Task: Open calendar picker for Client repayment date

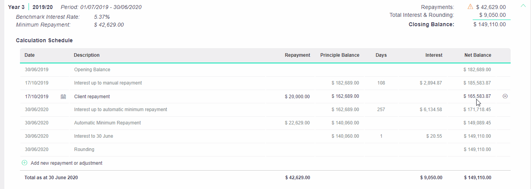Action: pos(63,97)
